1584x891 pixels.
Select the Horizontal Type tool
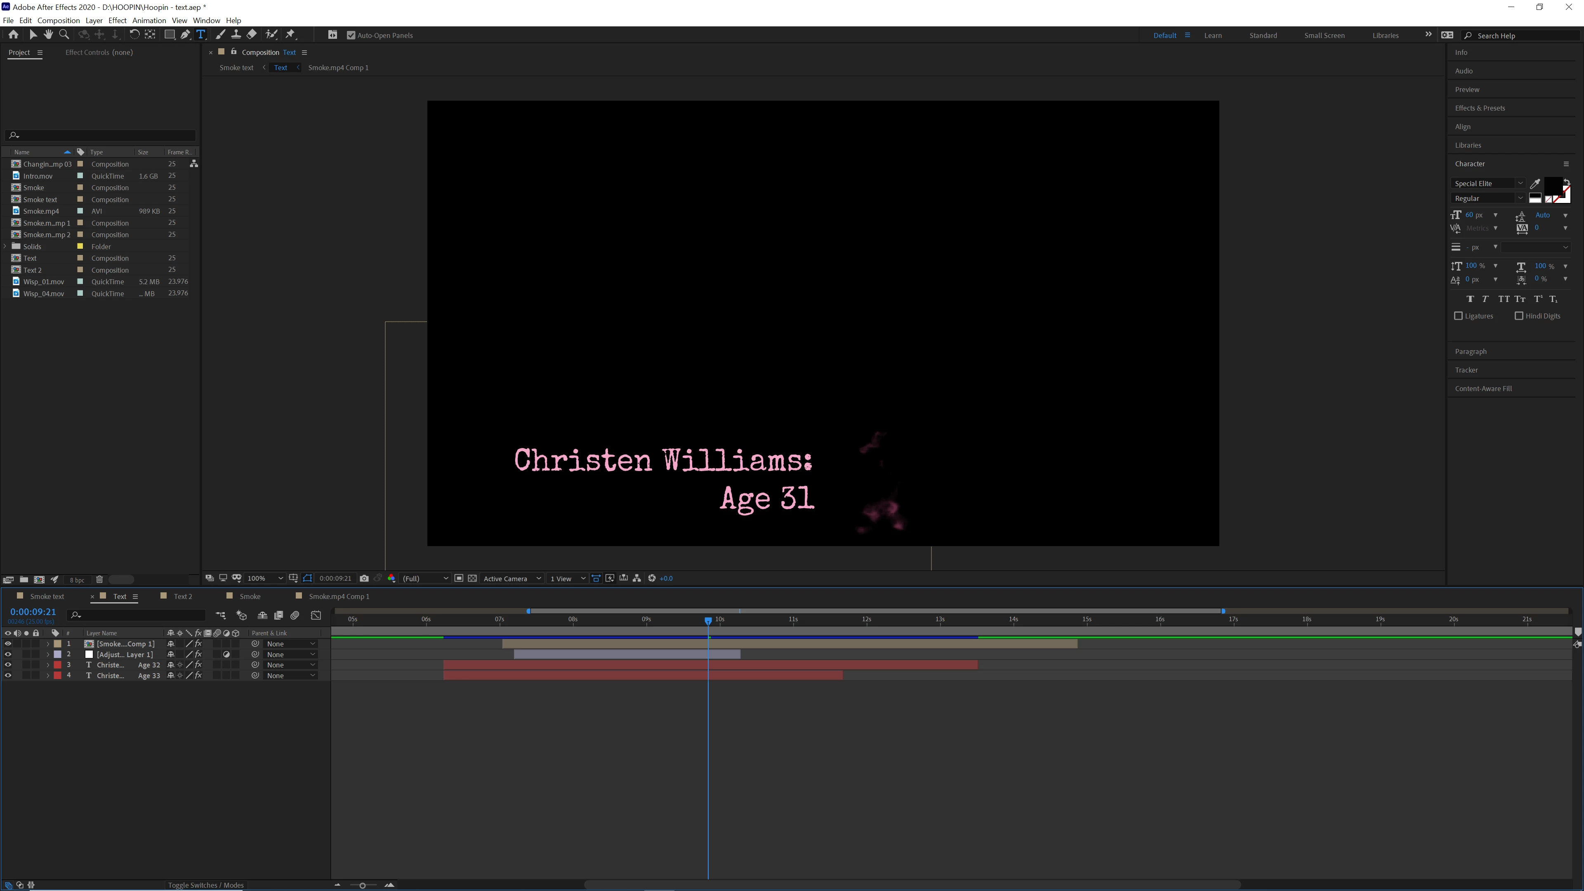200,34
